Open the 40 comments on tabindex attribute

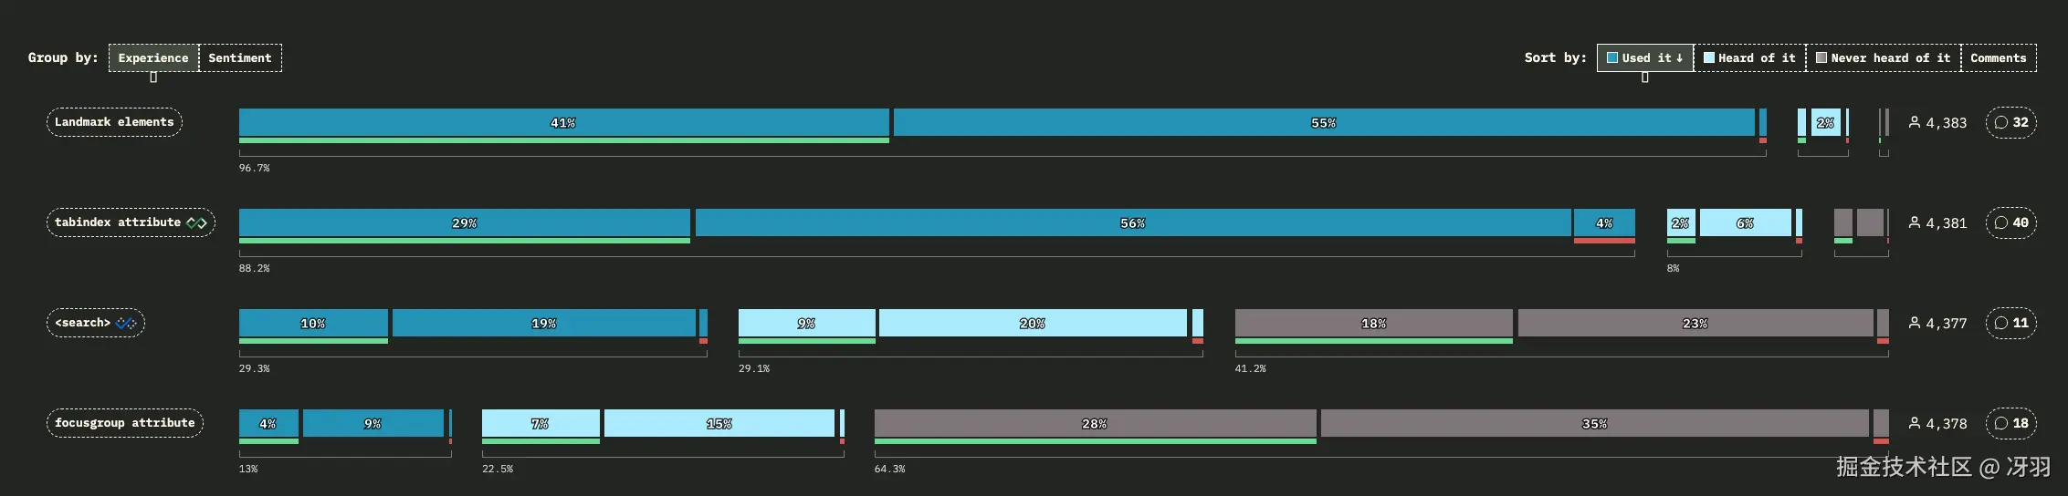point(2010,222)
